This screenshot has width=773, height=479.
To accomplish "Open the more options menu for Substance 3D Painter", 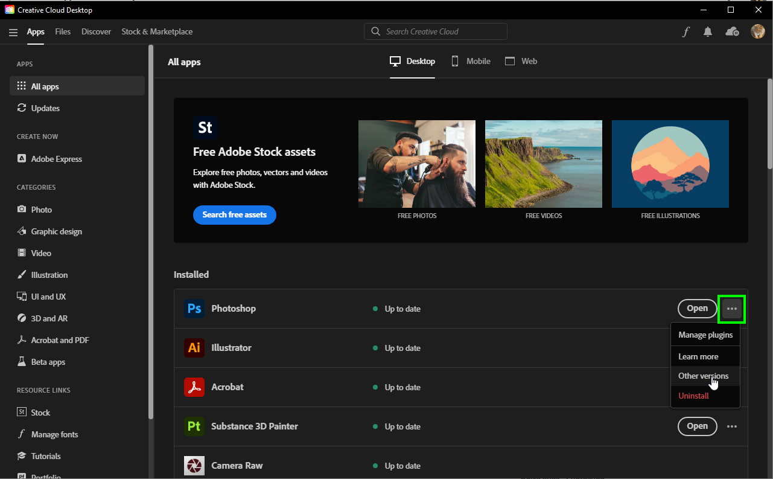I will 732,426.
